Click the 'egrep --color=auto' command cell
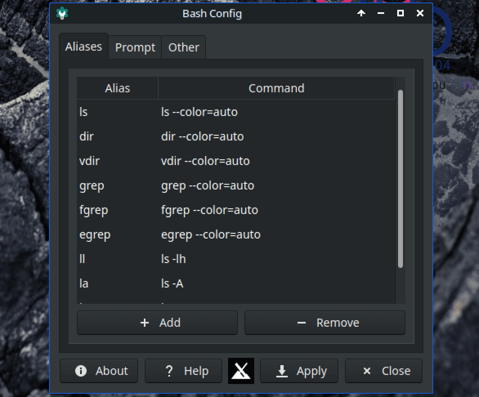 click(x=276, y=234)
